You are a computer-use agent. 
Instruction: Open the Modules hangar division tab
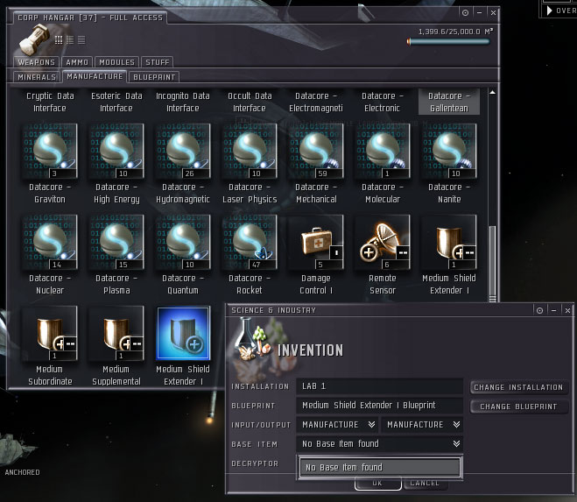tap(116, 62)
